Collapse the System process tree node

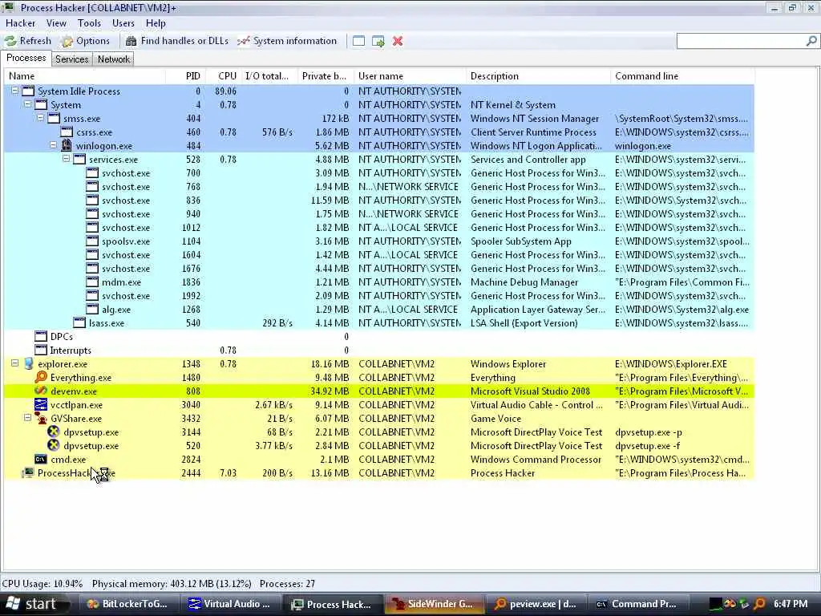tap(28, 104)
